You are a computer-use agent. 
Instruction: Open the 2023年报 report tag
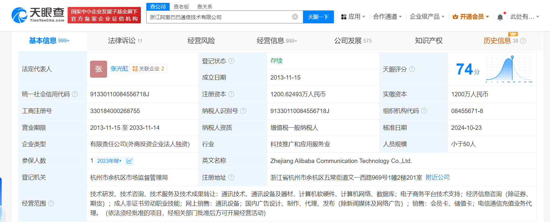pos(109,161)
